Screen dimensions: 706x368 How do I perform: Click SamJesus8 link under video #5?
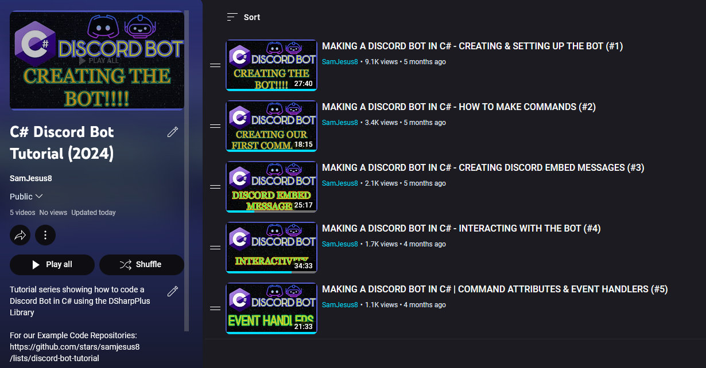tap(340, 305)
